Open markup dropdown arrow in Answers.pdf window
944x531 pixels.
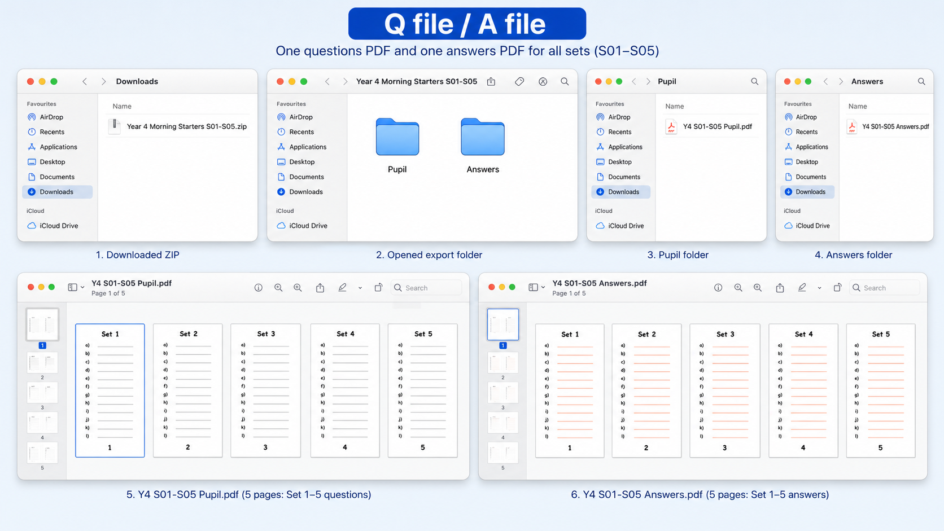coord(819,288)
